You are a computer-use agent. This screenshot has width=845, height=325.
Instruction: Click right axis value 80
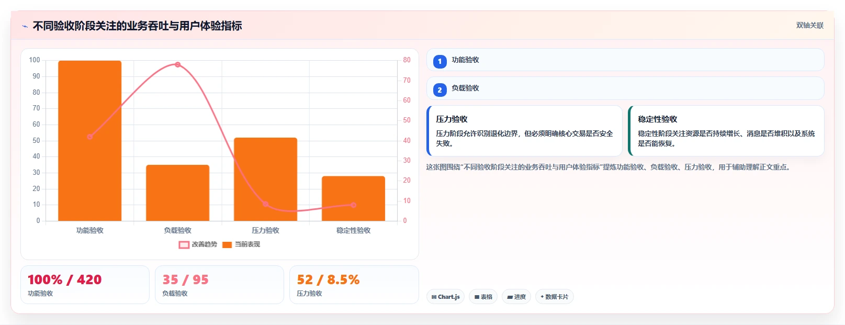pyautogui.click(x=407, y=60)
